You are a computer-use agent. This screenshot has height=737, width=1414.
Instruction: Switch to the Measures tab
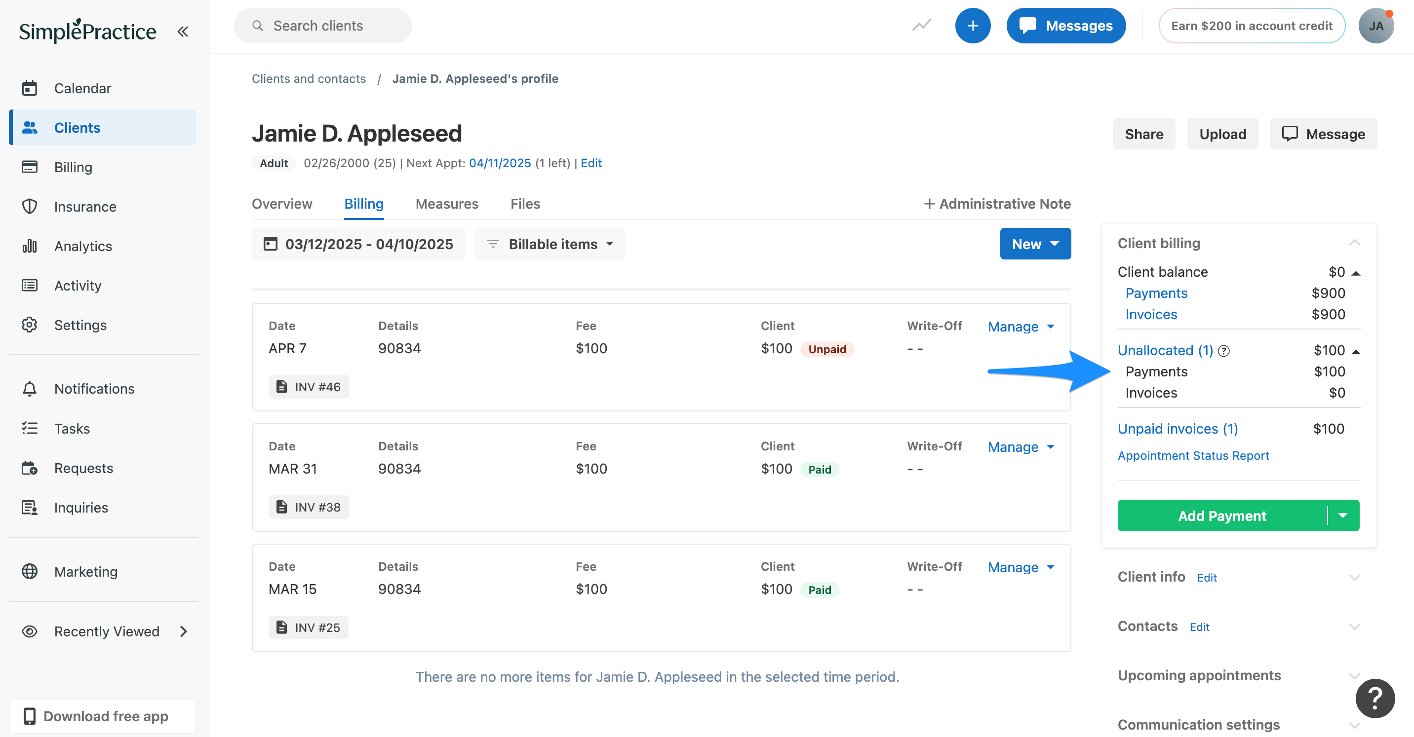click(447, 203)
